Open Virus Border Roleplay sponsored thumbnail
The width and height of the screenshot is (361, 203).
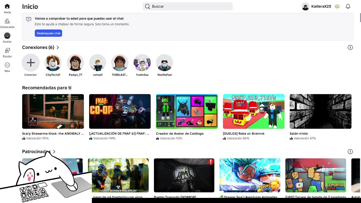[118, 175]
